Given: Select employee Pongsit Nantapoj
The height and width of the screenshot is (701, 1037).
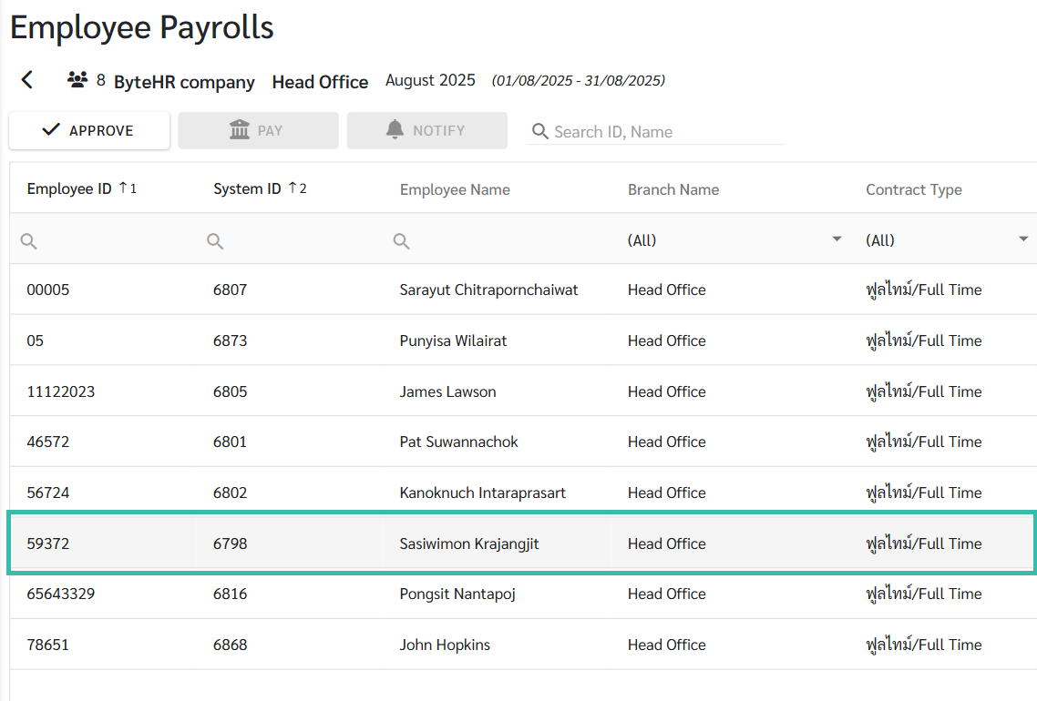Looking at the screenshot, I should 457,594.
